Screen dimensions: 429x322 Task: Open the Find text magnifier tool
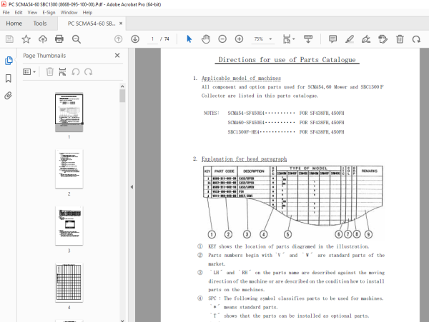[x=76, y=39]
